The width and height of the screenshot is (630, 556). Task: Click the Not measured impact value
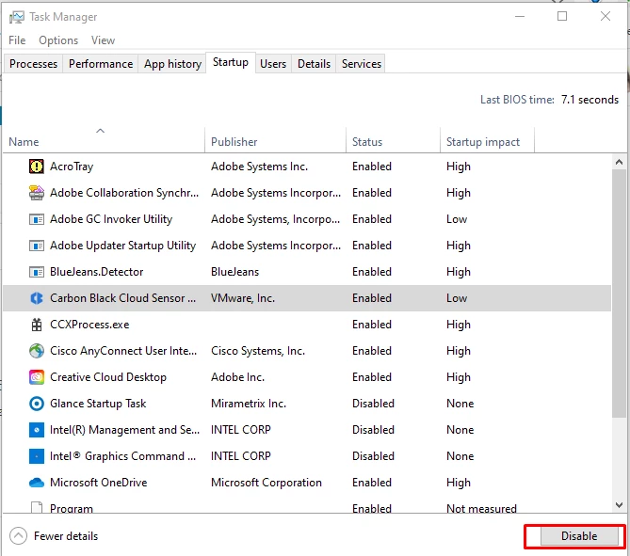coord(481,508)
